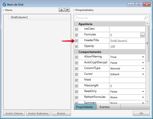Collapse the Itens panel triangle
The height and width of the screenshot is (119, 153).
4,10
